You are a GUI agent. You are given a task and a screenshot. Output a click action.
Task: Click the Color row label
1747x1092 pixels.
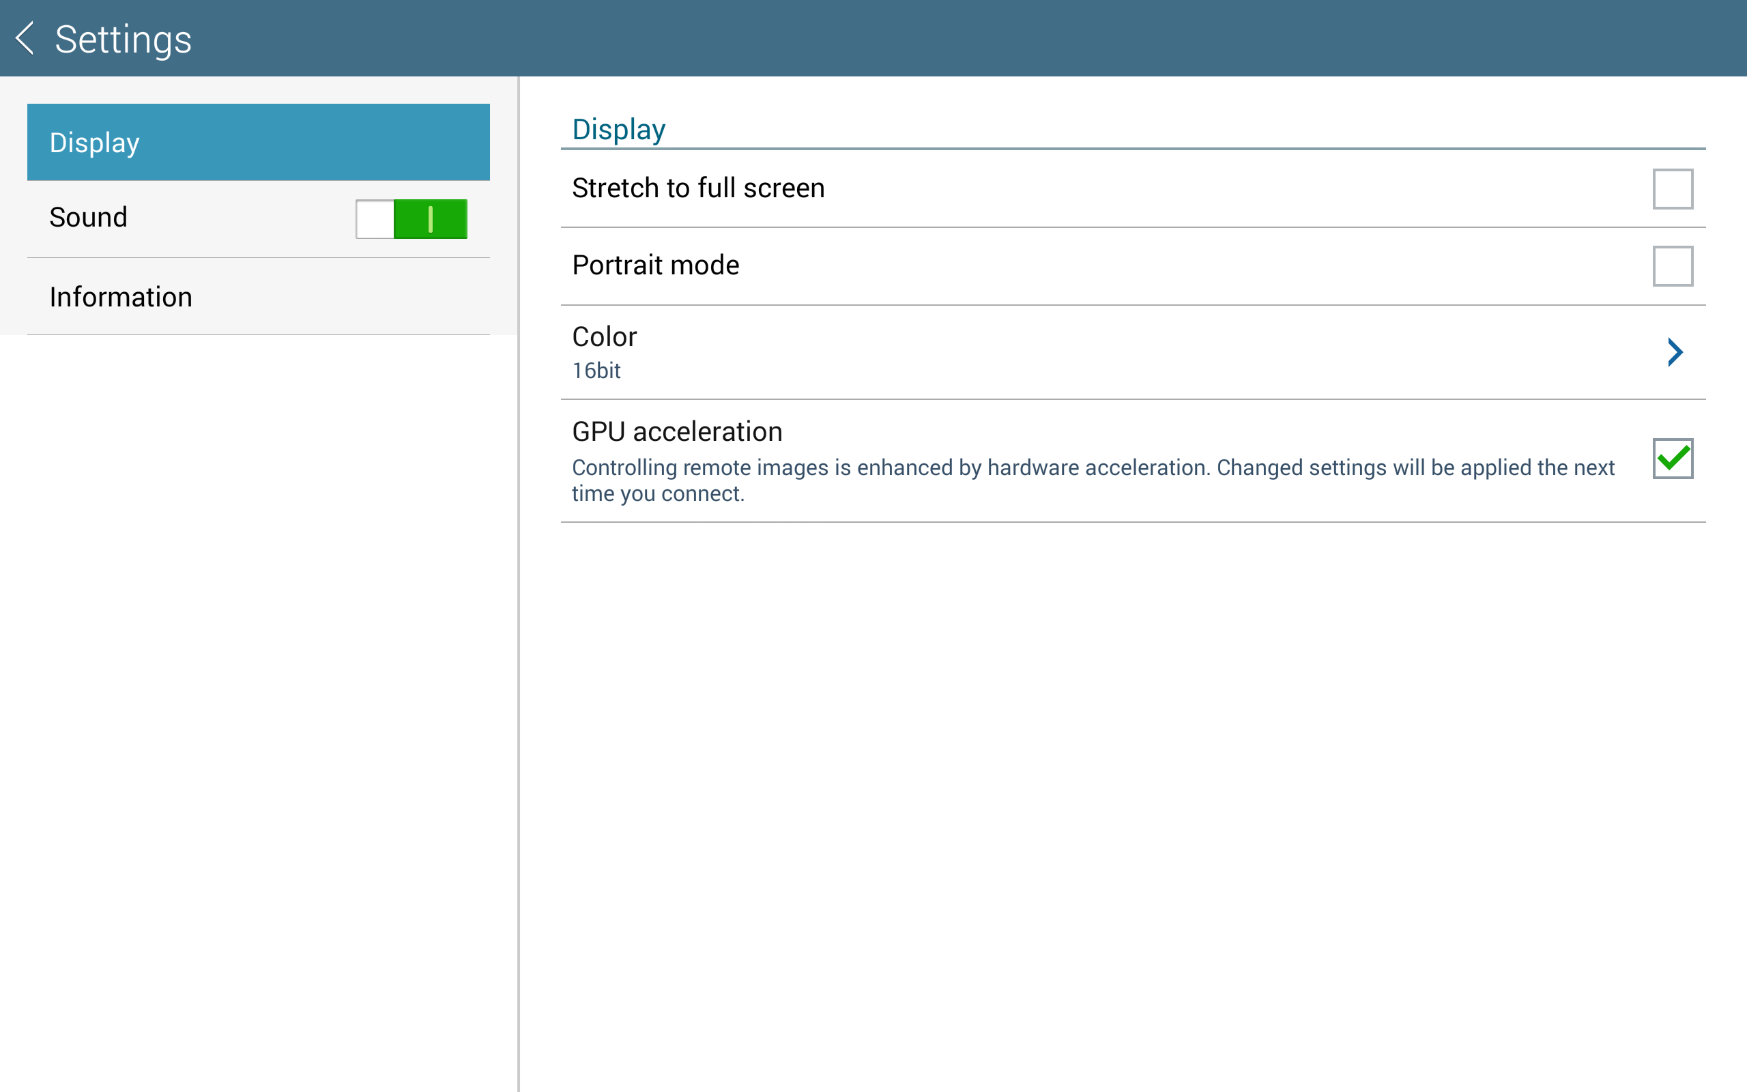click(x=604, y=336)
